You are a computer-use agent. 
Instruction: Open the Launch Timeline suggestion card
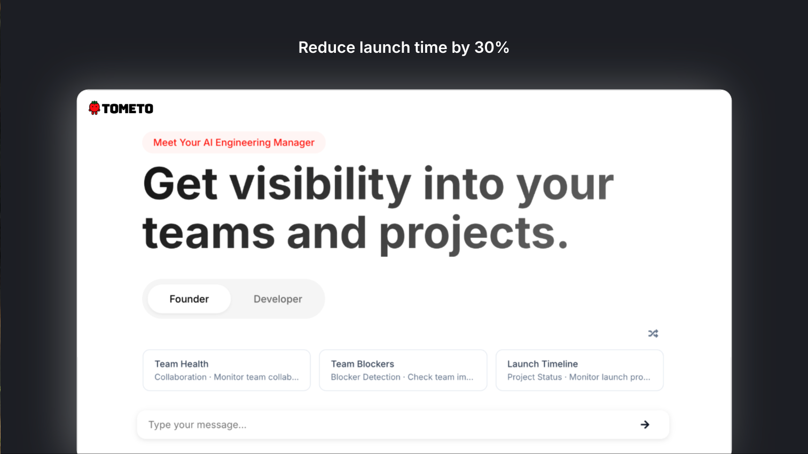(579, 370)
